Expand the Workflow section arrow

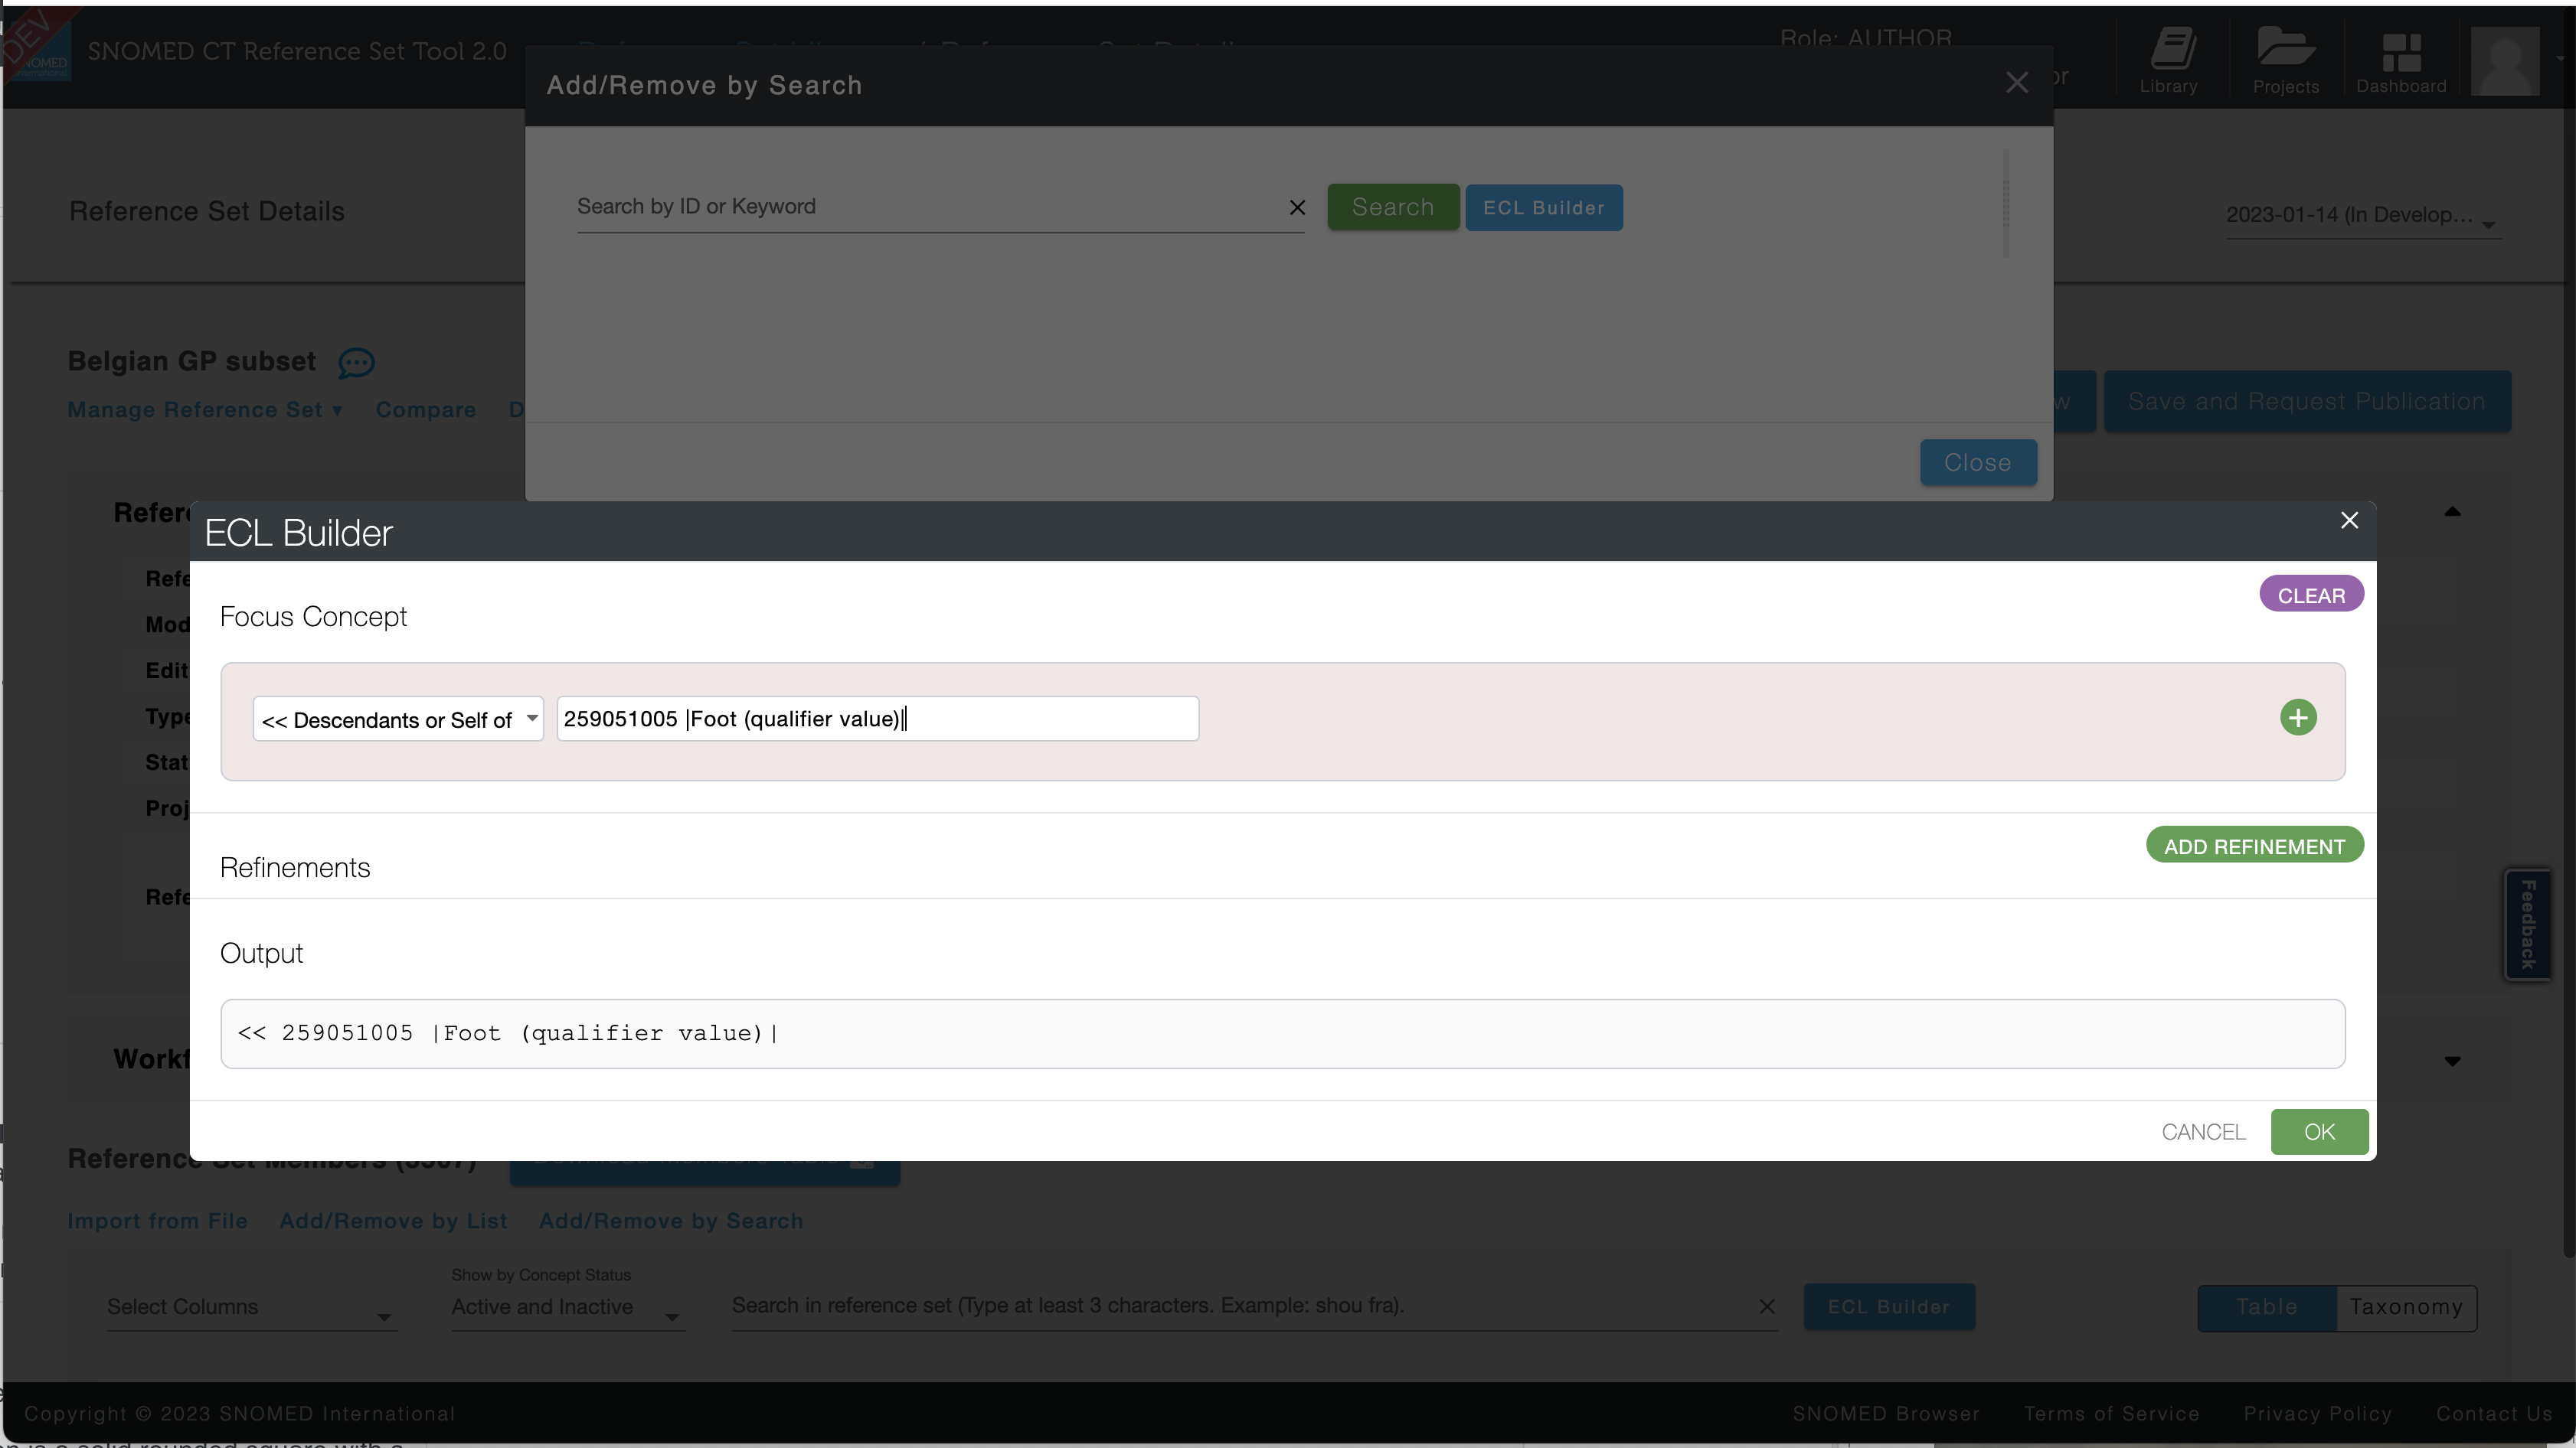[2452, 1060]
